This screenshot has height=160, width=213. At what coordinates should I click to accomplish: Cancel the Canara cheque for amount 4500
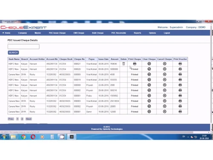164,74
